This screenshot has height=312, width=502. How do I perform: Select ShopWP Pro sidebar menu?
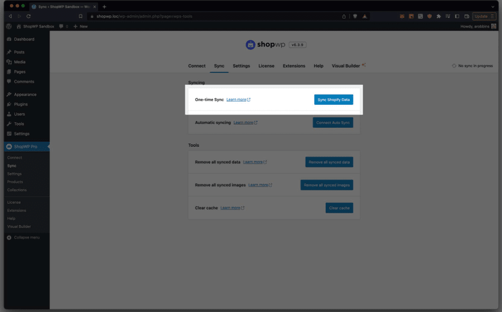point(26,147)
